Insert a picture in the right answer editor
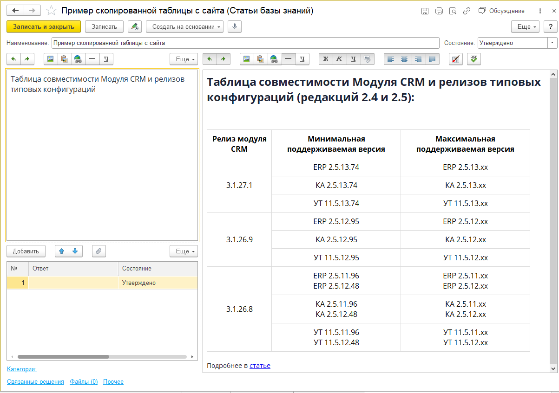 247,59
